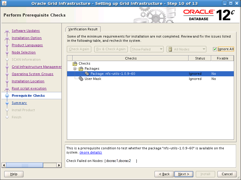Click the Prerequisite Checks step bullet icon
This screenshot has width=241, height=180.
click(x=7, y=96)
